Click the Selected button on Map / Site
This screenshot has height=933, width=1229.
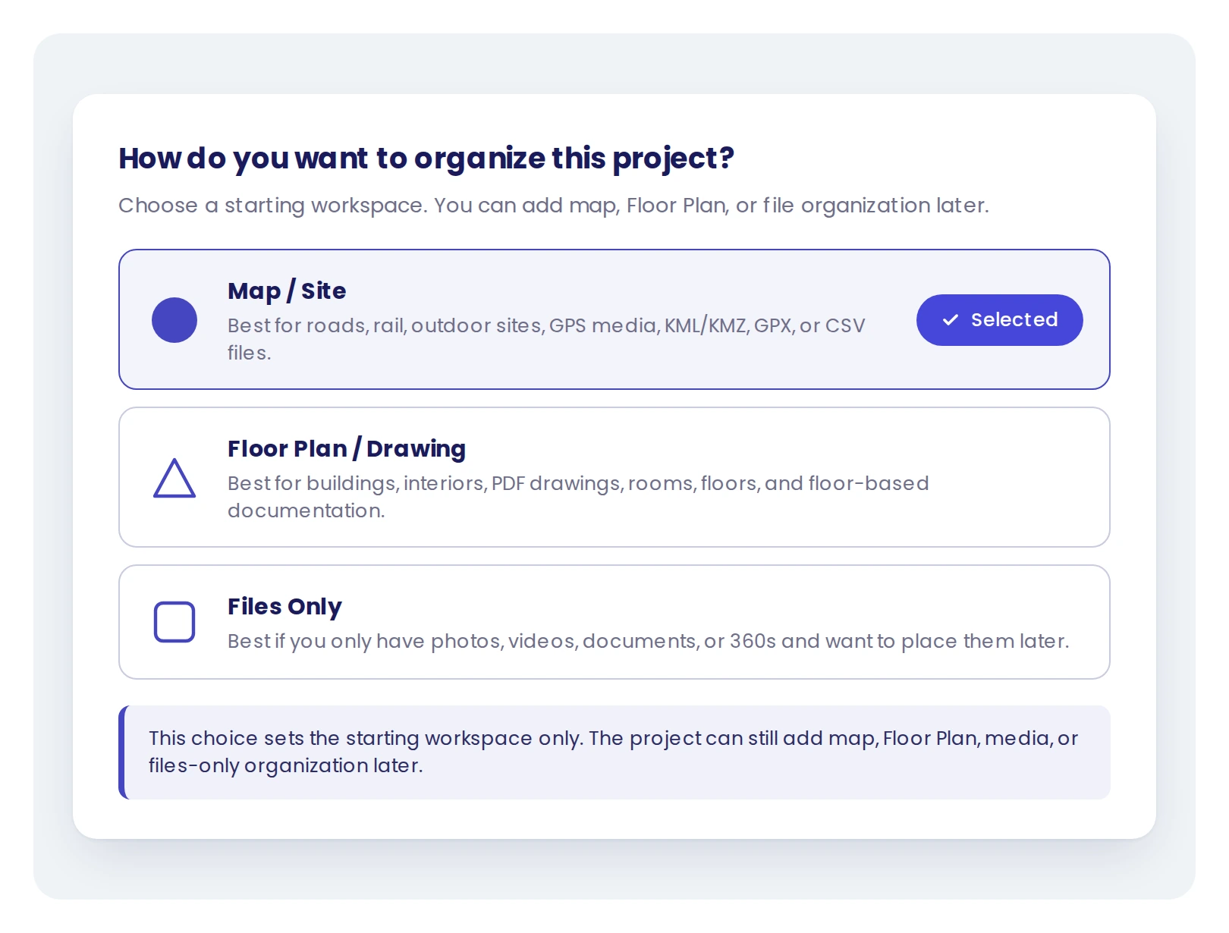pos(999,320)
